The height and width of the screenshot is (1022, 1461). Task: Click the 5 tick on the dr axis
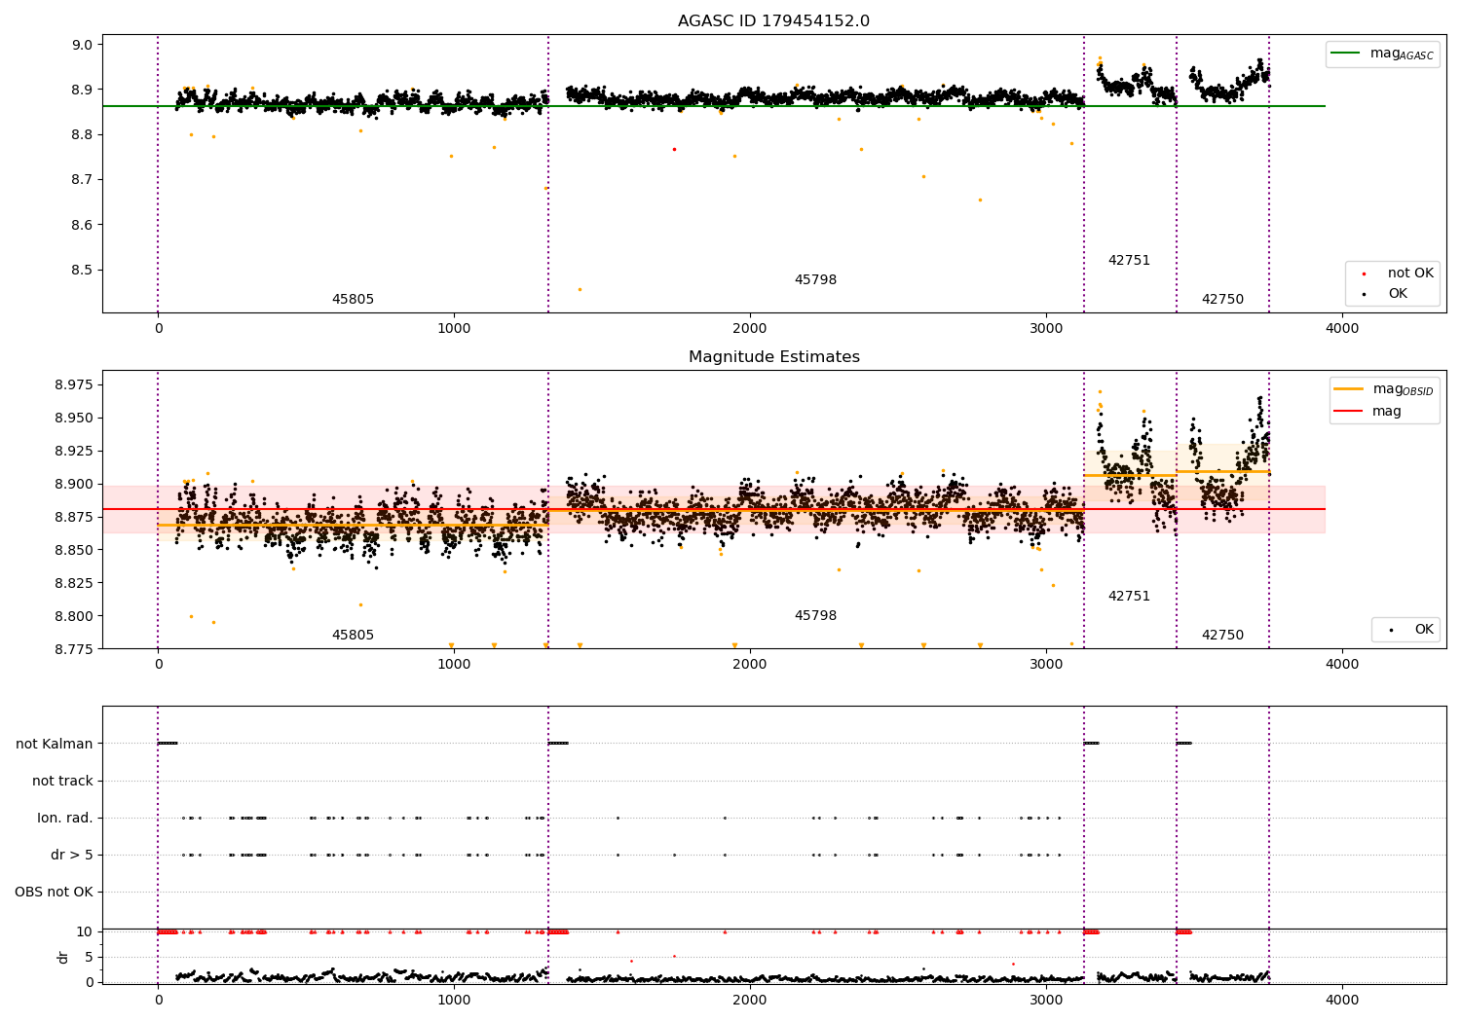click(89, 957)
